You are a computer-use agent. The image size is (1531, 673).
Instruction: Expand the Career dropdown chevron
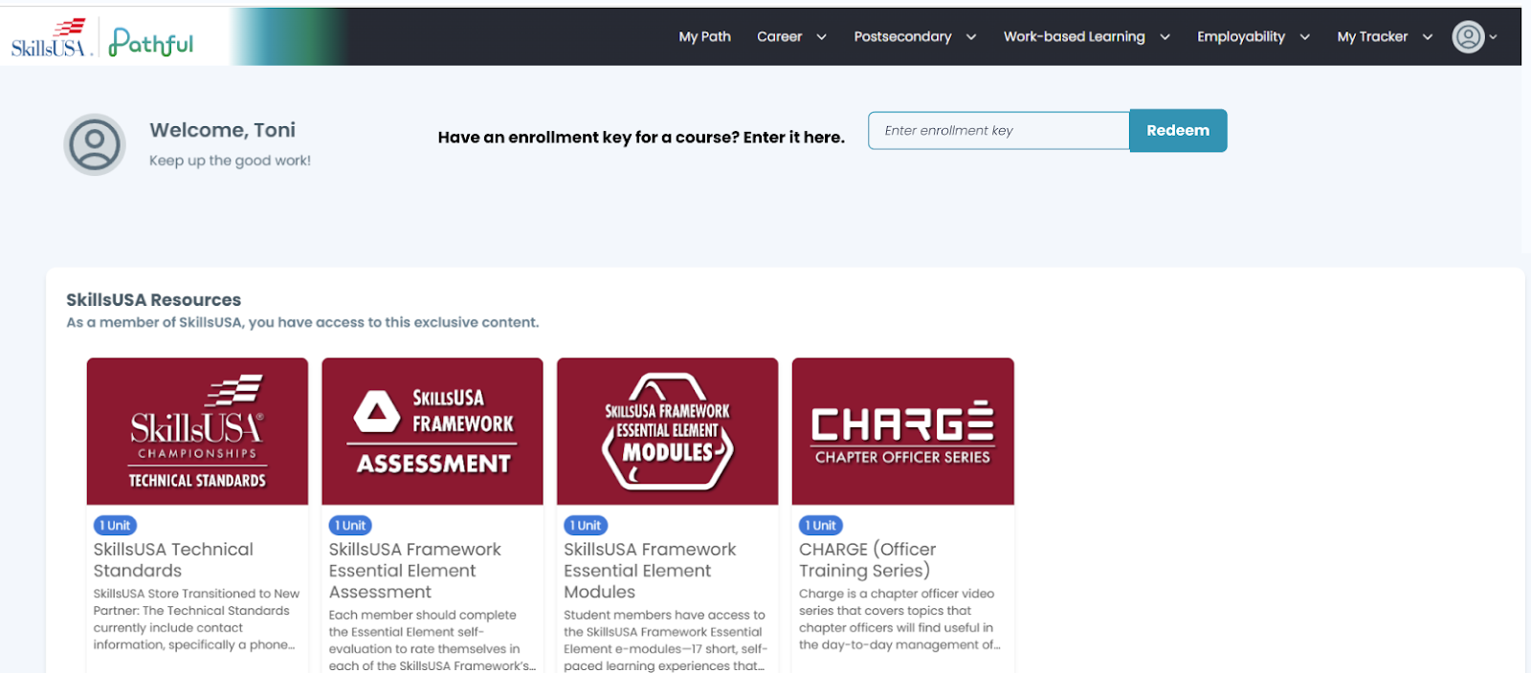[x=821, y=37]
